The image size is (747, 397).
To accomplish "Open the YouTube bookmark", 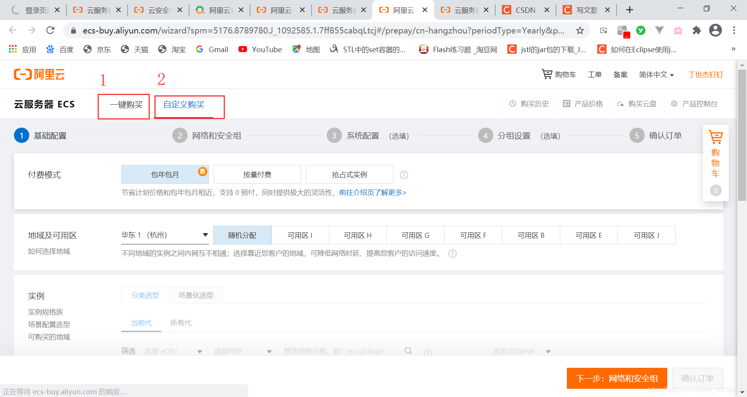I will [260, 49].
